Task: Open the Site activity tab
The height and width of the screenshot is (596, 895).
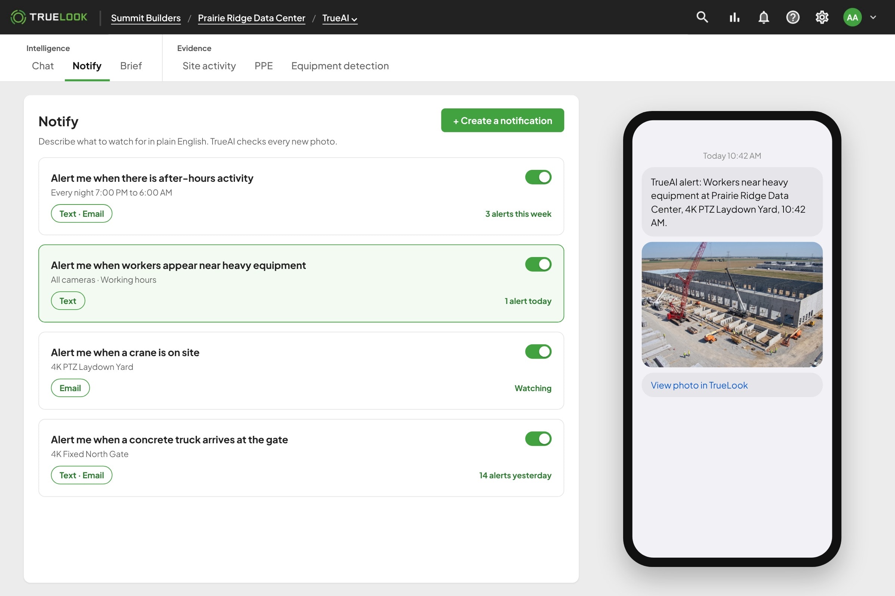Action: (209, 66)
